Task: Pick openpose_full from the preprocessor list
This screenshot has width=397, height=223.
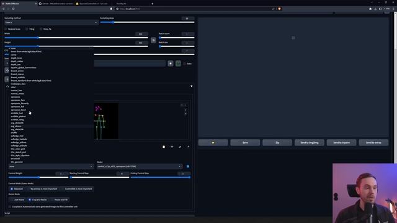Action: [17, 107]
